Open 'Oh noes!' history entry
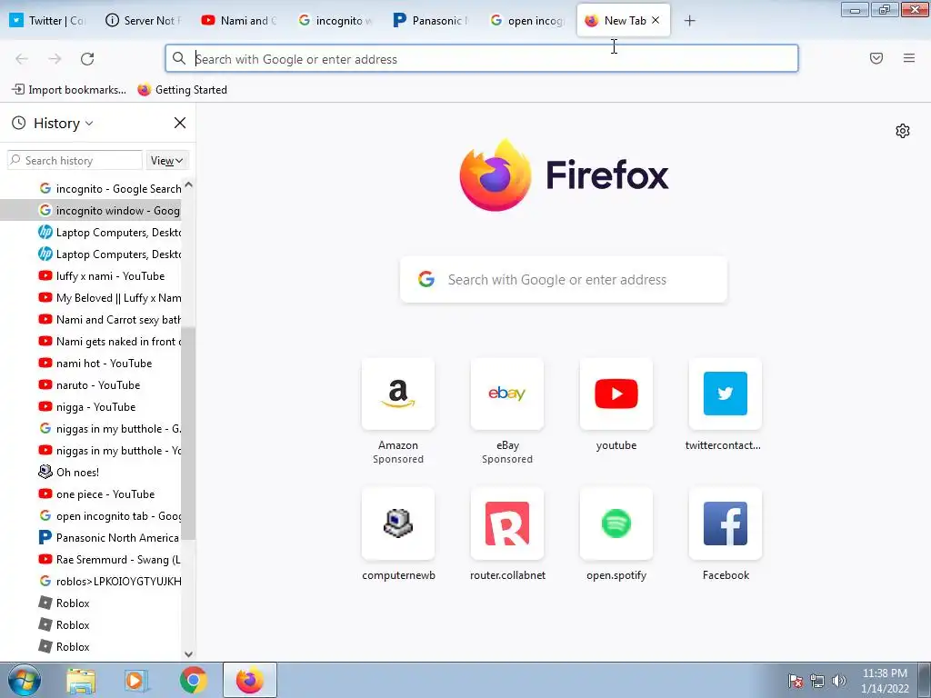 pyautogui.click(x=68, y=473)
